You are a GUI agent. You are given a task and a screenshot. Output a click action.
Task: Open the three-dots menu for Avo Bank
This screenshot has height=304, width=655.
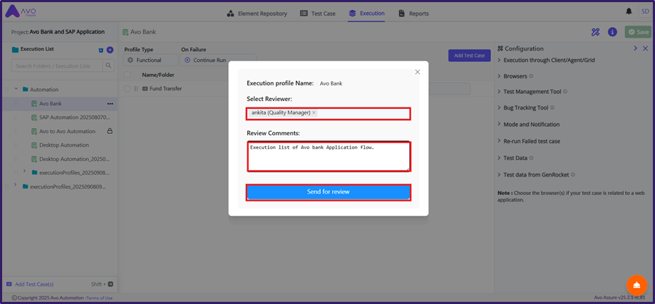coord(110,104)
